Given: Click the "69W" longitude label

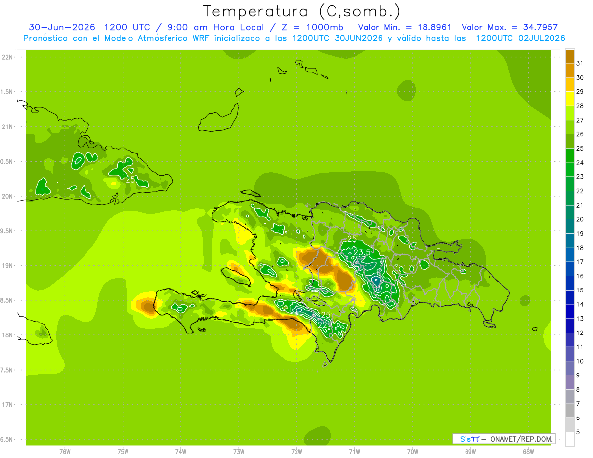Looking at the screenshot, I should tap(470, 452).
